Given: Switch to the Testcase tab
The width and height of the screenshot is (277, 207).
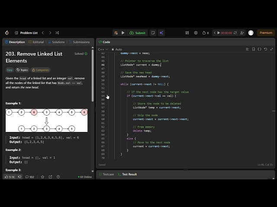Looking at the screenshot, I should tap(106, 174).
